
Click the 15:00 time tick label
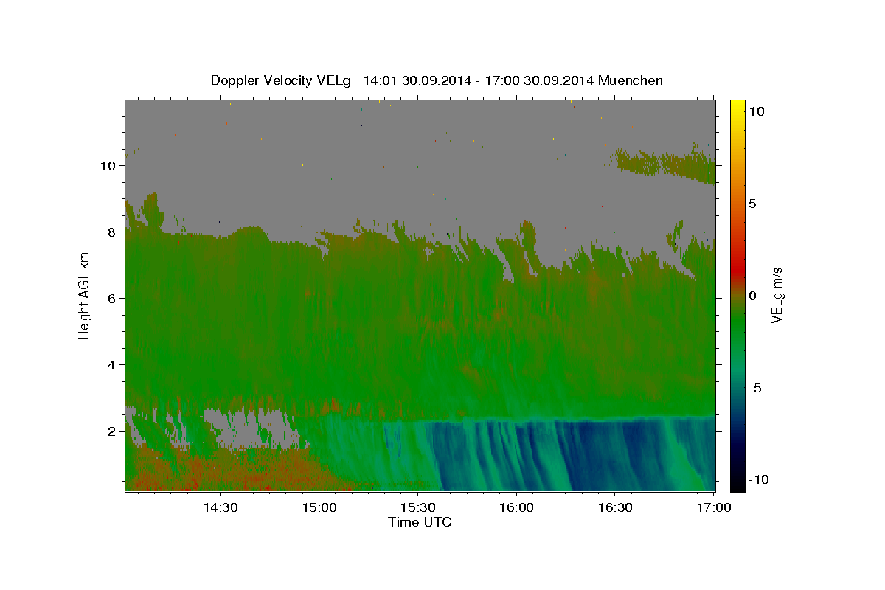tap(319, 507)
